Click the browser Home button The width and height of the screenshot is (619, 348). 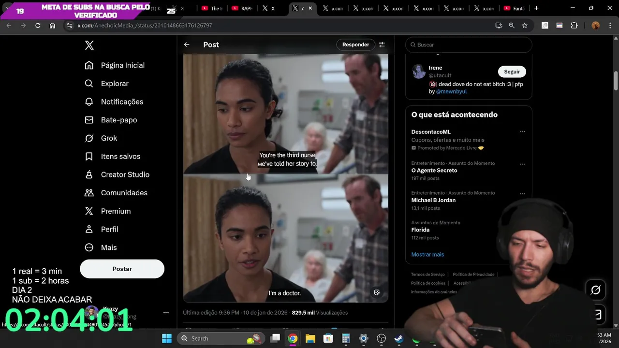pyautogui.click(x=52, y=25)
